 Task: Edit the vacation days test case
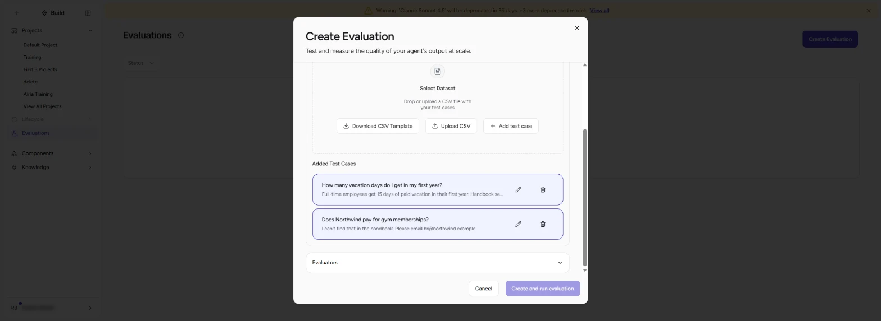(518, 189)
